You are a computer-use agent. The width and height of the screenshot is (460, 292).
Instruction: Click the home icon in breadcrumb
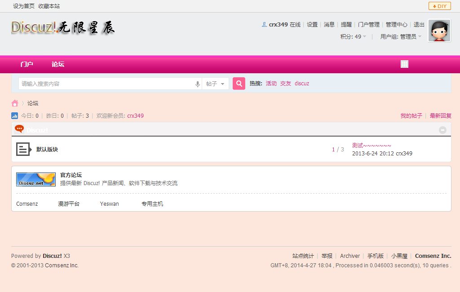click(x=15, y=103)
